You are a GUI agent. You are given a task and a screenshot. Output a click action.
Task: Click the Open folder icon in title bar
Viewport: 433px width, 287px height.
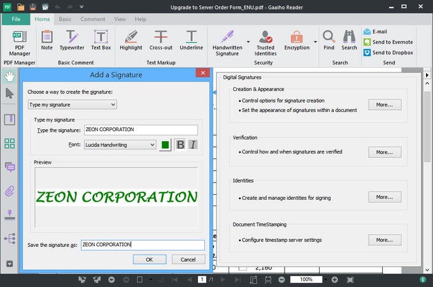pos(21,7)
